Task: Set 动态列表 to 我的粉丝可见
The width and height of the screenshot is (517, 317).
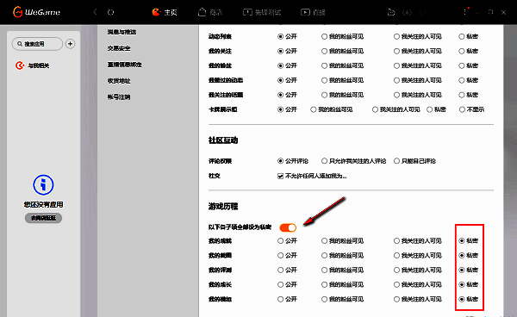Action: (x=325, y=36)
